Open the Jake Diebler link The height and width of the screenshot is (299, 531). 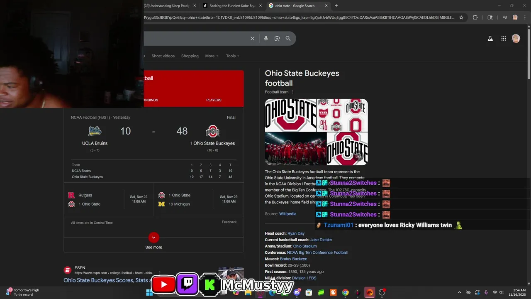[x=321, y=240]
